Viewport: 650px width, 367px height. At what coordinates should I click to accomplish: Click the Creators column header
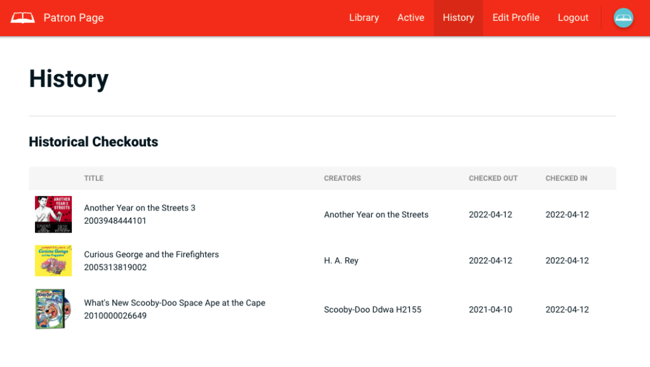342,178
